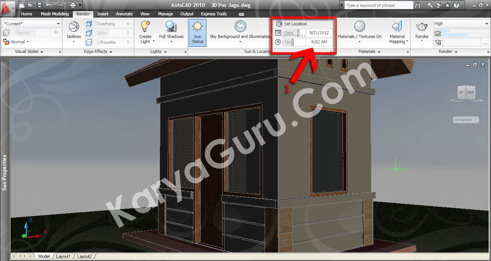The image size is (491, 261).
Task: Adjust the sun Date slider
Action: tap(299, 33)
